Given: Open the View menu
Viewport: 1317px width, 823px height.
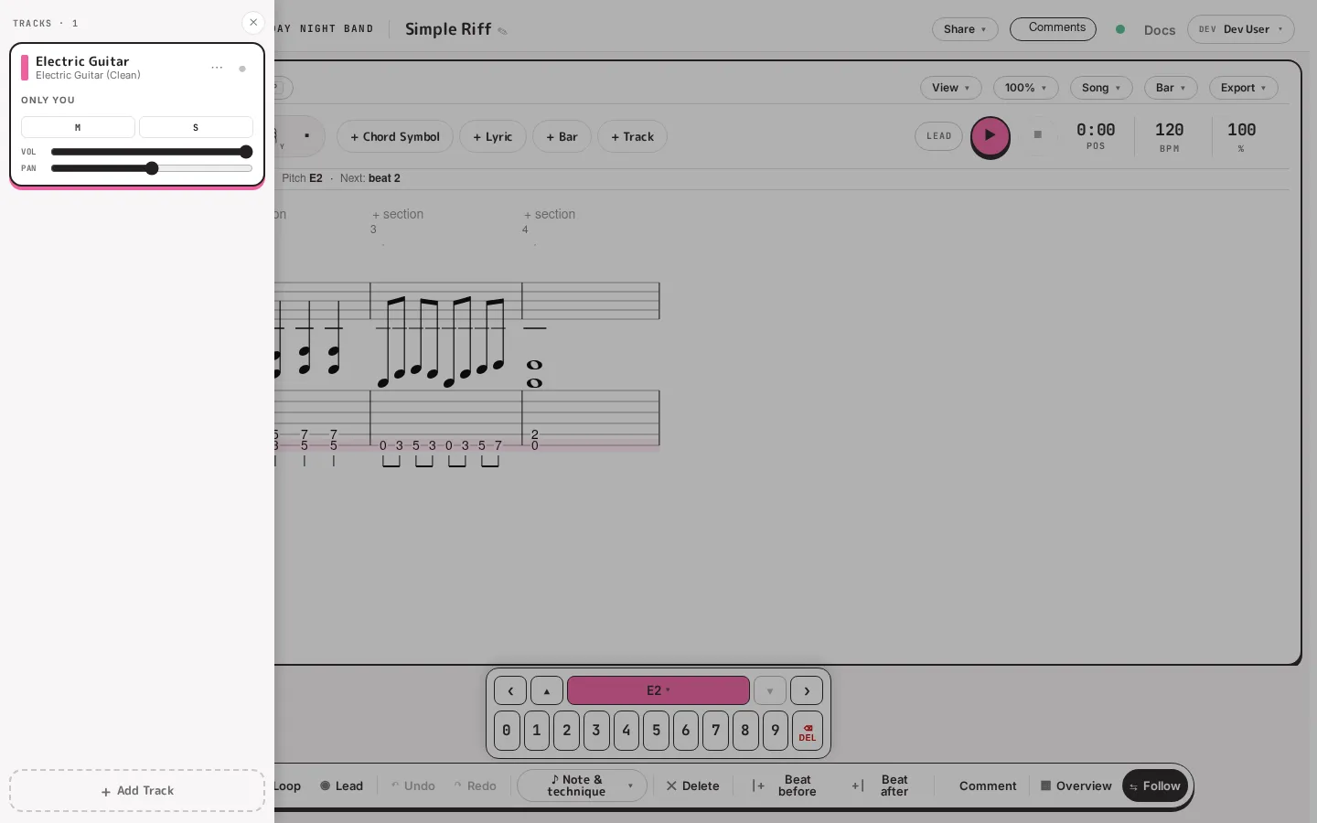Looking at the screenshot, I should (951, 88).
